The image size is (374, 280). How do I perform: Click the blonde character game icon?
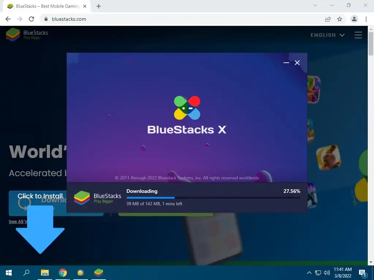coord(328,157)
